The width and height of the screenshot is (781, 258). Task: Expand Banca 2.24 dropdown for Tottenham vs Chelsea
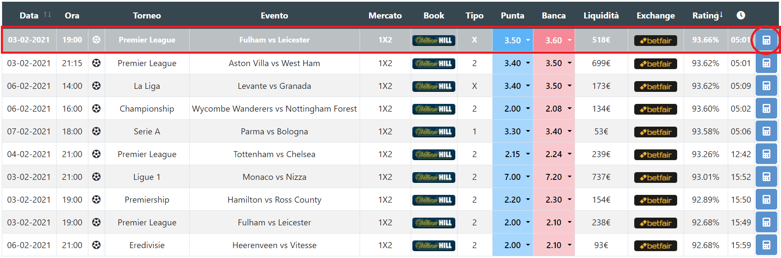tap(569, 154)
